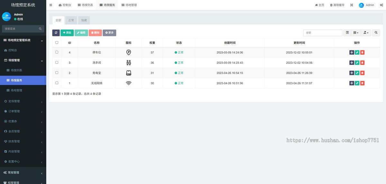This screenshot has height=184, width=386.
Task: Open the export data dropdown
Action: (366, 33)
